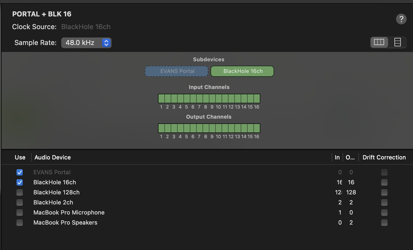Check Use for MacBook Pro Speakers
The image size is (413, 250).
[20, 223]
